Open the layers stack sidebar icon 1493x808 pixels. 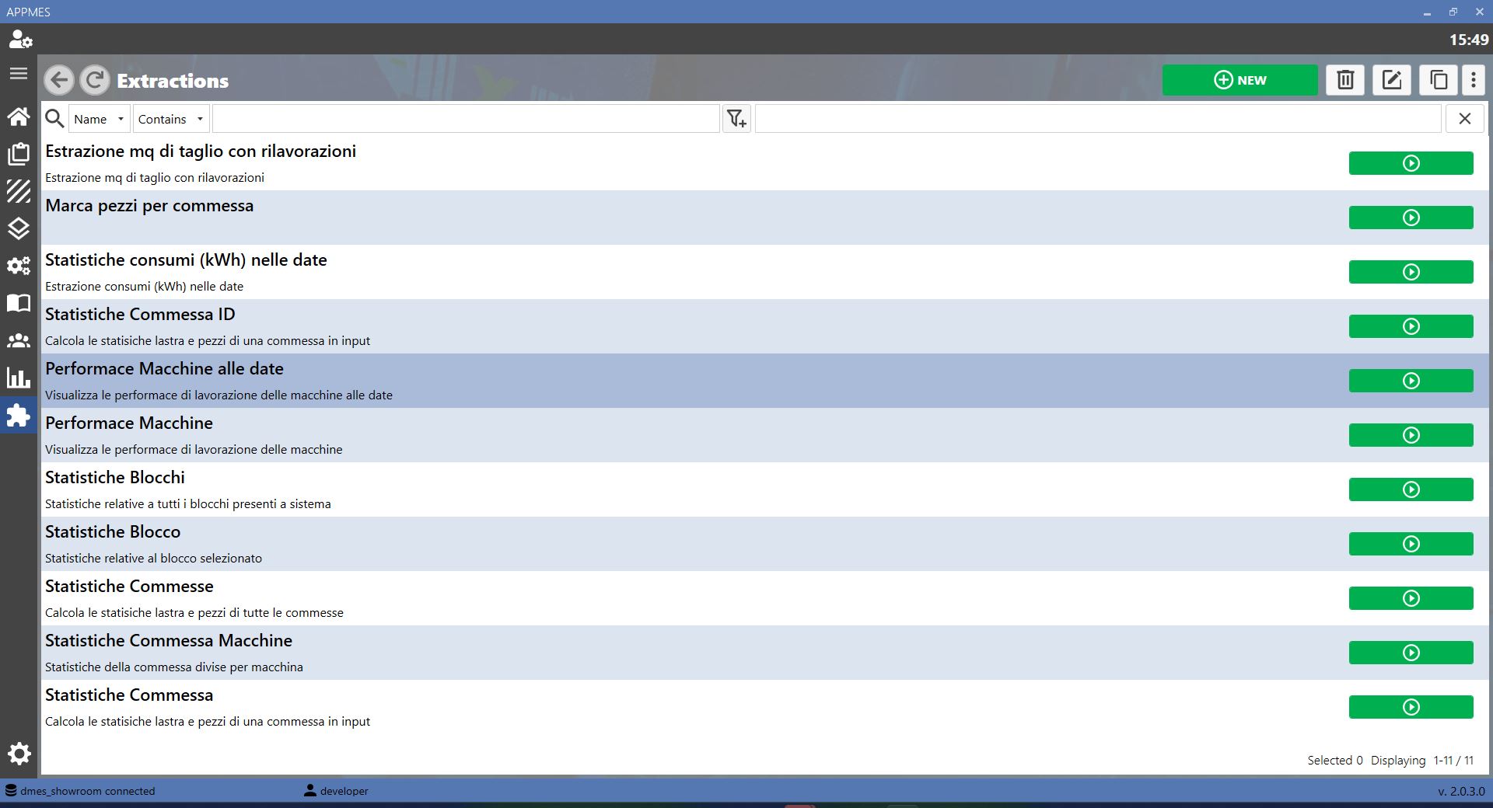[x=19, y=228]
